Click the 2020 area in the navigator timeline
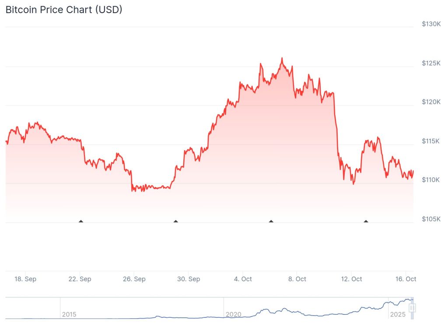 pos(233,314)
